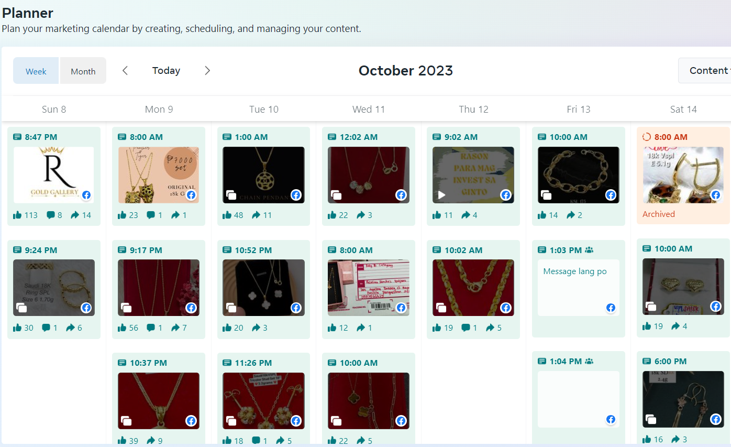
Task: Click the album icon on Sat 10:00 AM post
Action: pos(651,306)
